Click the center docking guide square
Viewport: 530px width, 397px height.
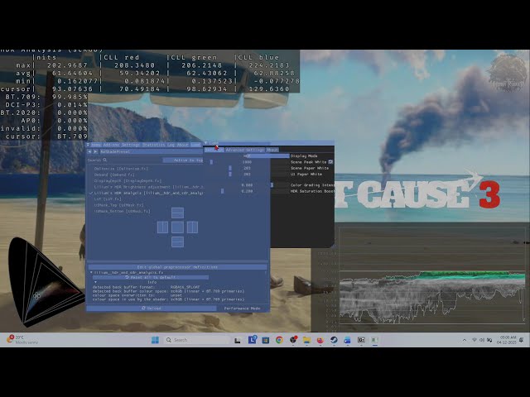pos(177,227)
